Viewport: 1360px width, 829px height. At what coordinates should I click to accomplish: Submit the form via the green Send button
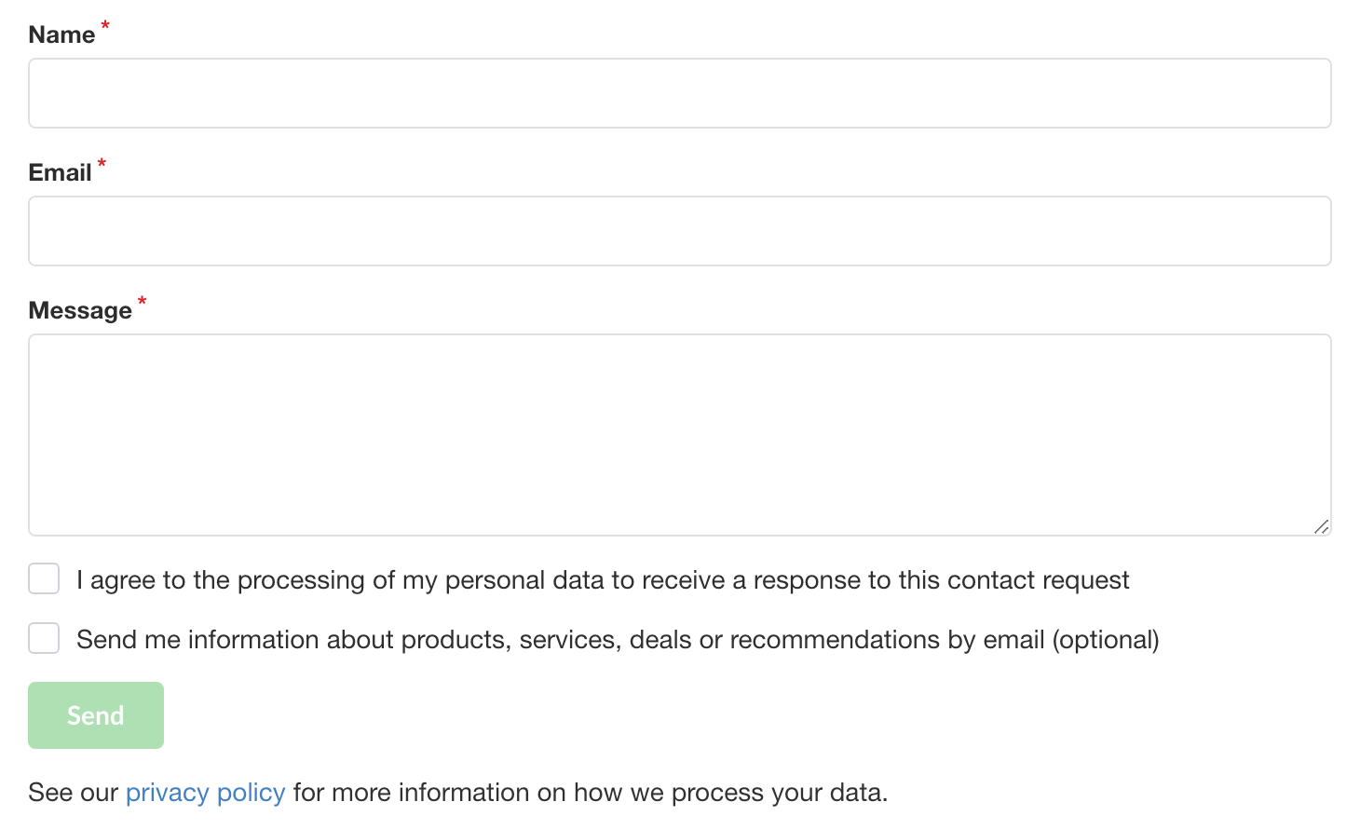[95, 714]
